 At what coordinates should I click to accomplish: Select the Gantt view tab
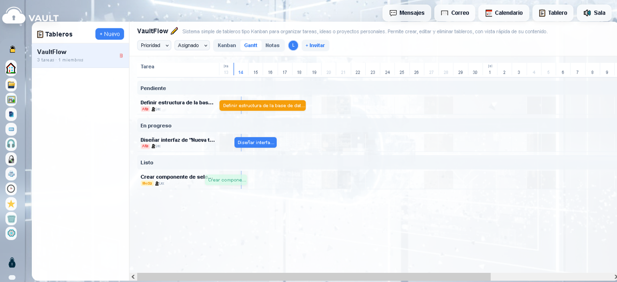[x=251, y=45]
